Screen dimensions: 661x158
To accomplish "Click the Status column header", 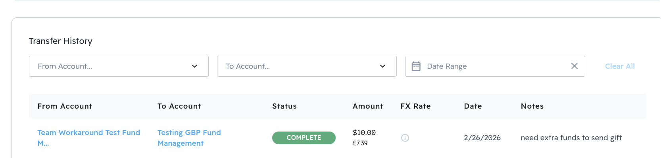I will point(284,106).
